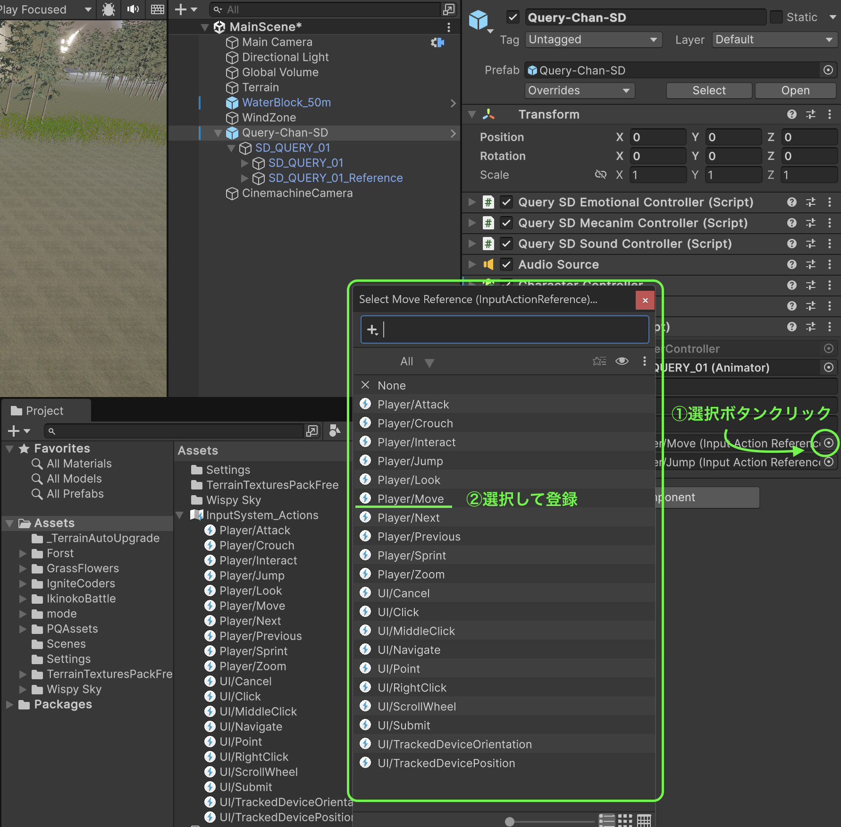
Task: Open the Transform presets slider icon
Action: 811,114
